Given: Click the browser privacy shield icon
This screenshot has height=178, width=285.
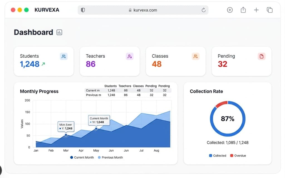Looking at the screenshot, I should [83, 10].
